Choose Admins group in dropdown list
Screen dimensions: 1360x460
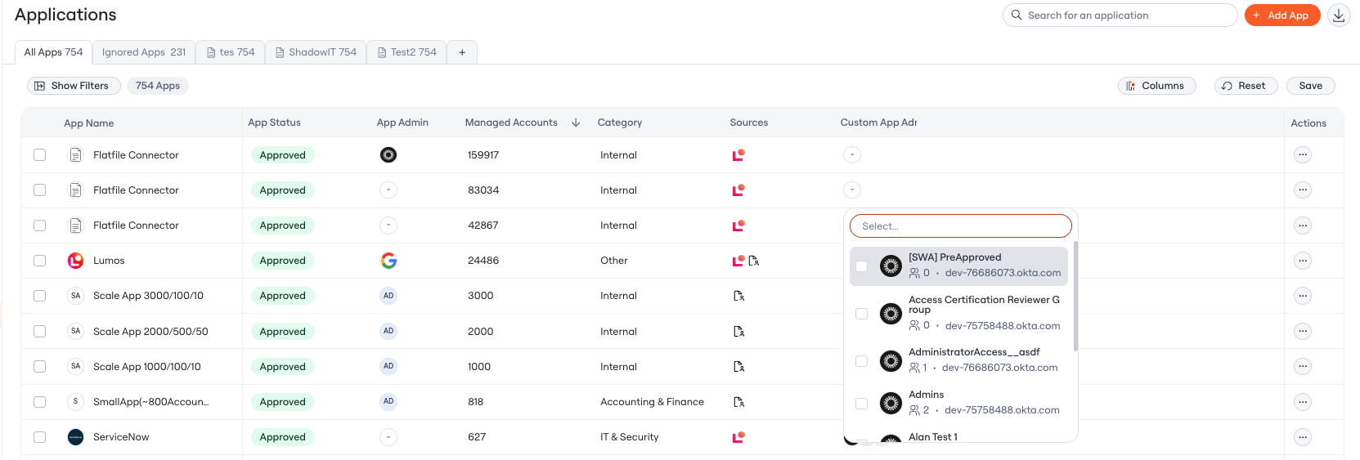tap(958, 402)
